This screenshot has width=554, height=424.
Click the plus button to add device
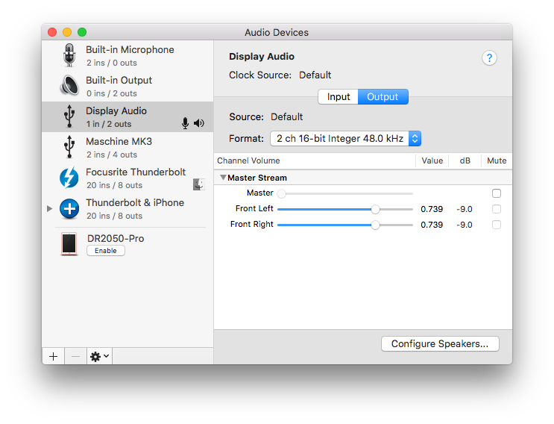coord(53,356)
